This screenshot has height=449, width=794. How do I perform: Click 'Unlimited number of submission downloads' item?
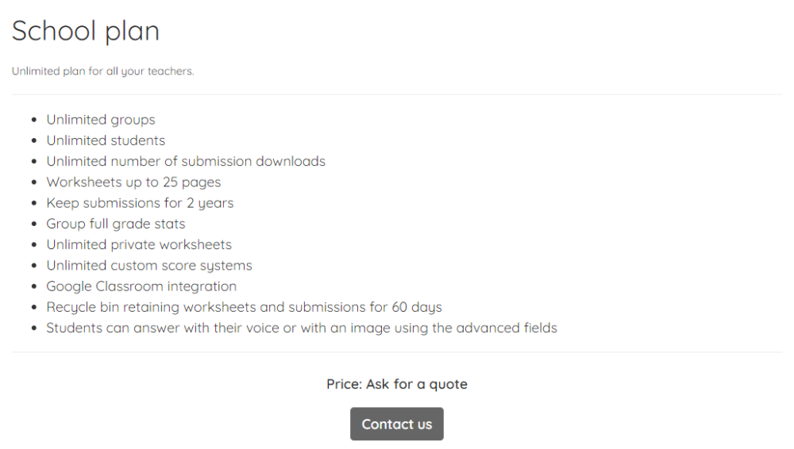pyautogui.click(x=186, y=161)
